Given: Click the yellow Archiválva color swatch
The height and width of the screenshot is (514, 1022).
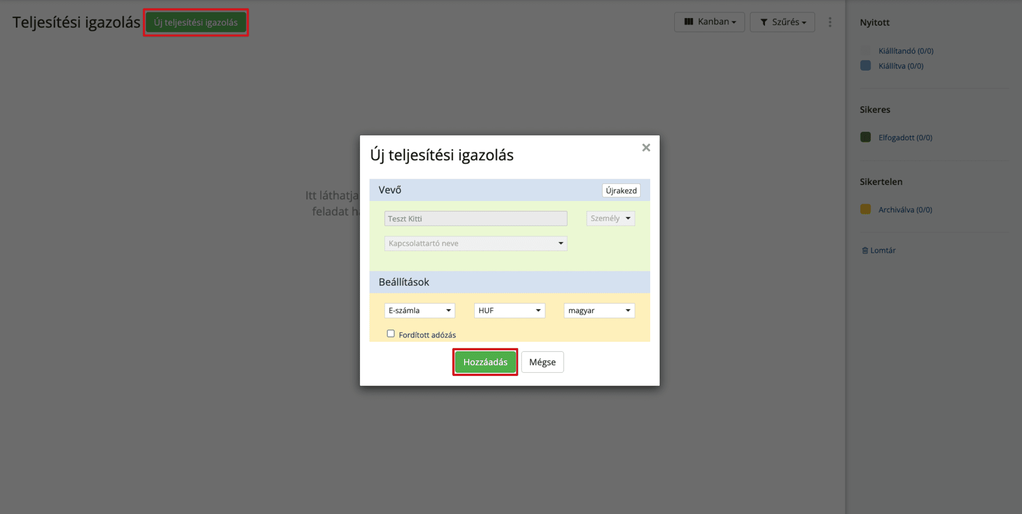Looking at the screenshot, I should pos(865,209).
